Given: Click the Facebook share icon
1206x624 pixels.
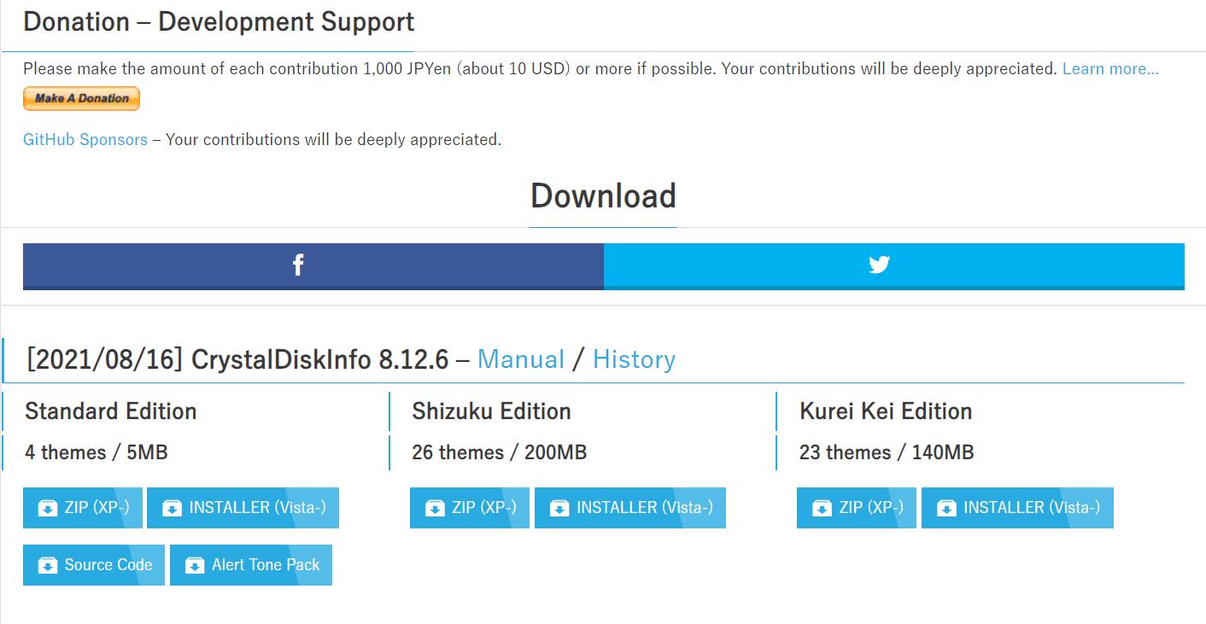Looking at the screenshot, I should (298, 265).
